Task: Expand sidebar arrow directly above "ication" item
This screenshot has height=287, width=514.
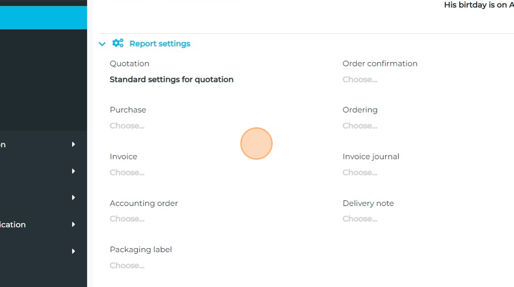Action: (x=73, y=198)
